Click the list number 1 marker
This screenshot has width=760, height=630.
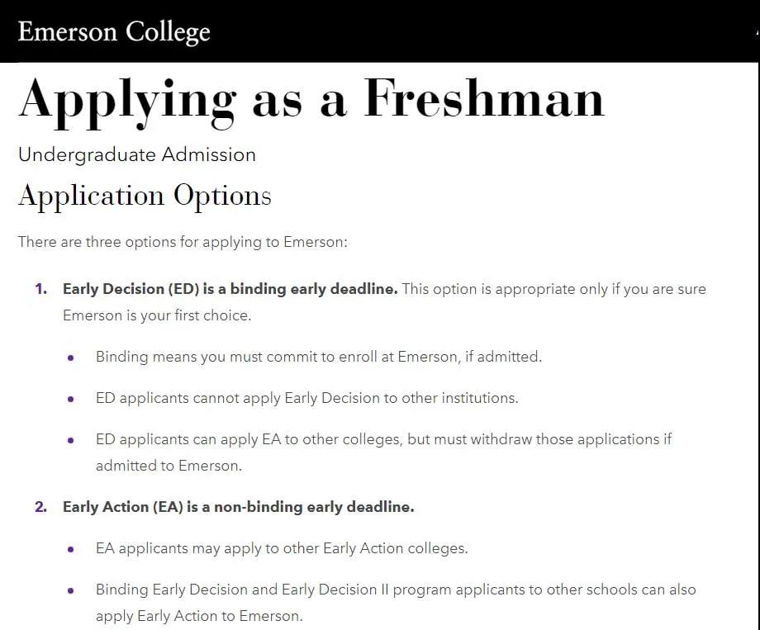[40, 289]
